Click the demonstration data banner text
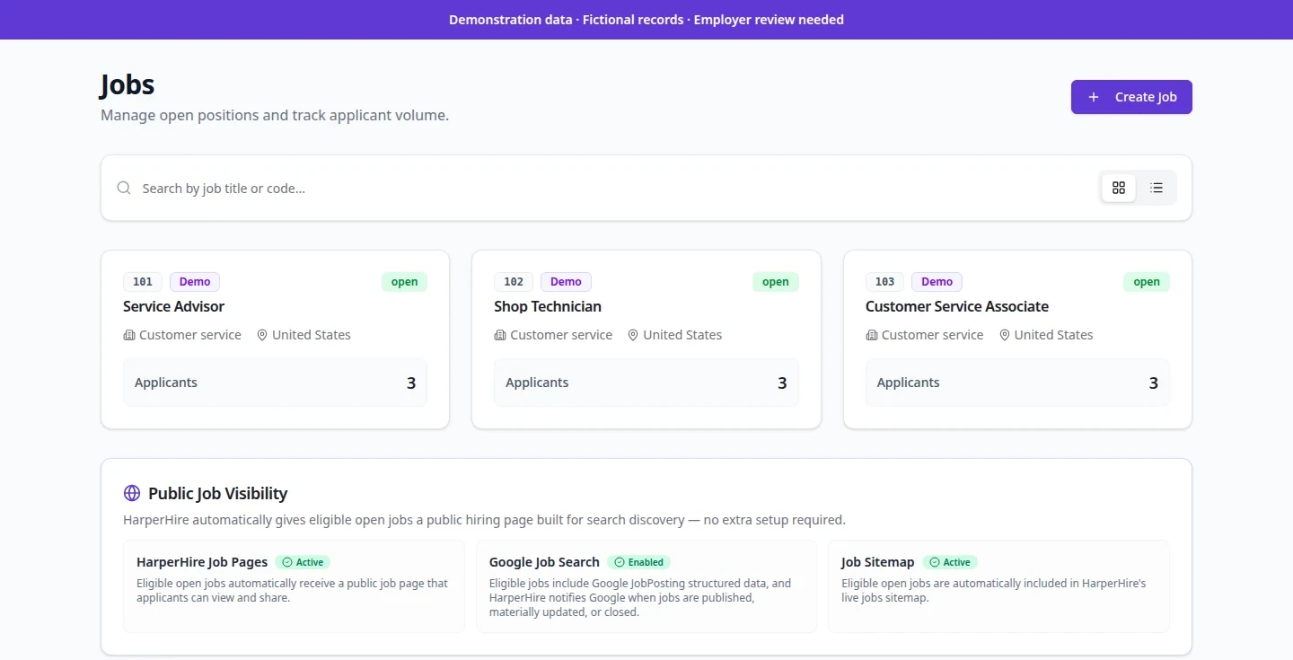Viewport: 1293px width, 660px height. [646, 20]
